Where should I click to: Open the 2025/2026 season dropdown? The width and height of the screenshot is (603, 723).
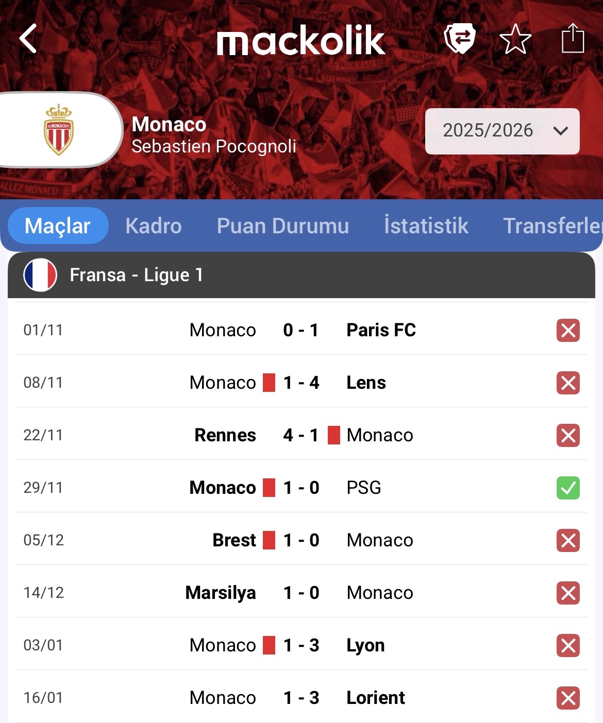(x=502, y=131)
